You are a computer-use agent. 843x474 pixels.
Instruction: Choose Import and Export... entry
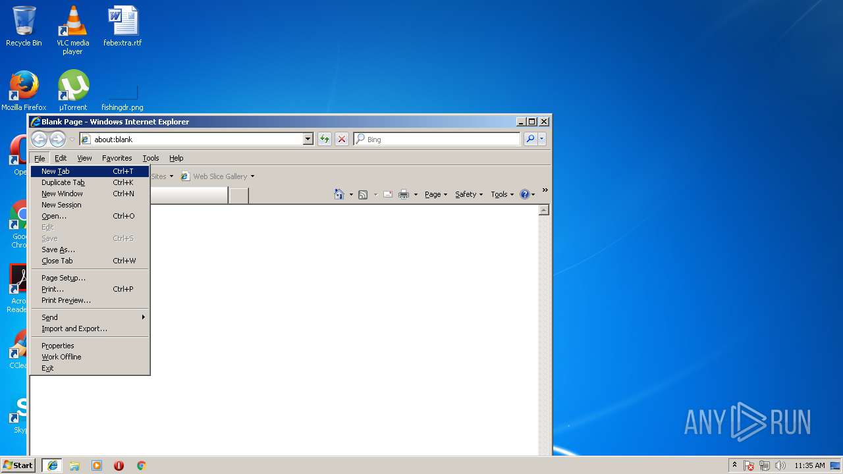pos(90,329)
